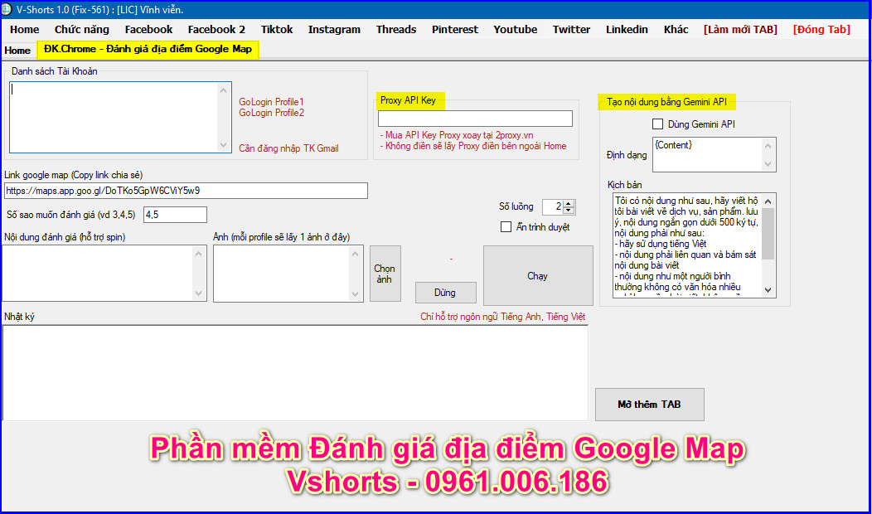
Task: Toggle the Ẩn trình duyệt checkbox
Action: point(506,227)
